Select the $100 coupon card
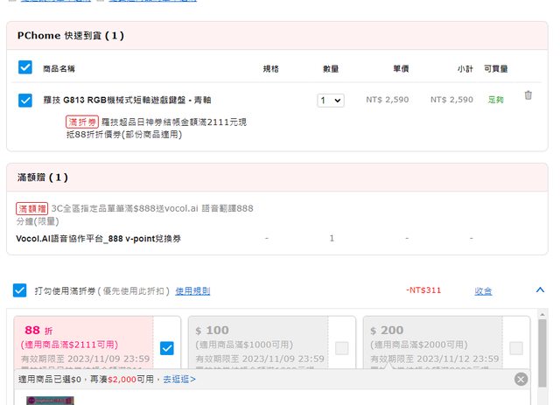This screenshot has height=405, width=560. [258, 343]
